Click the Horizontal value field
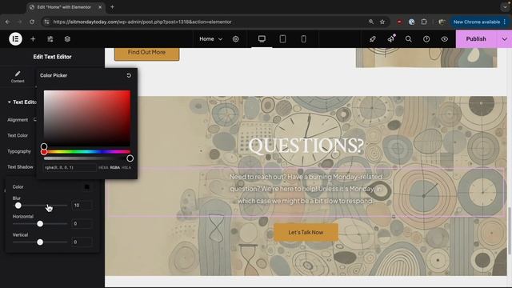The height and width of the screenshot is (288, 512). click(82, 224)
